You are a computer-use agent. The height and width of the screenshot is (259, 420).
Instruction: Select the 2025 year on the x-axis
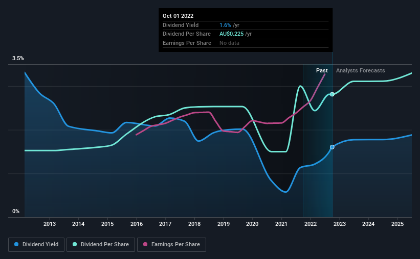point(397,224)
